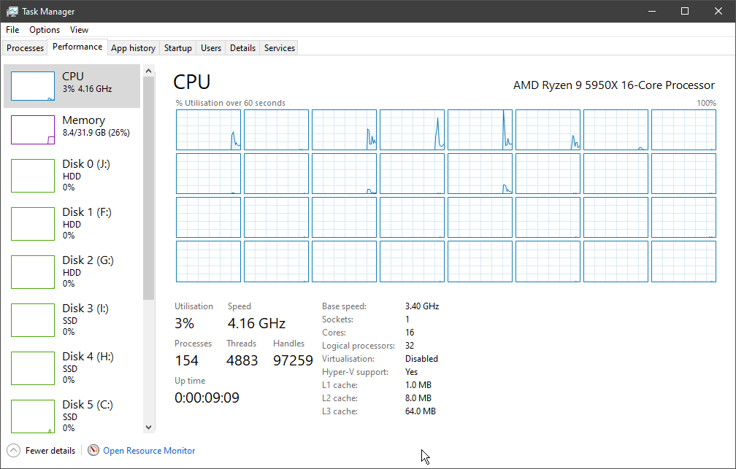This screenshot has height=469, width=736.
Task: Select the CPU mini graph in sidebar
Action: (33, 86)
